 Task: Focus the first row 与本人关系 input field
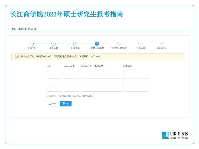72,73
